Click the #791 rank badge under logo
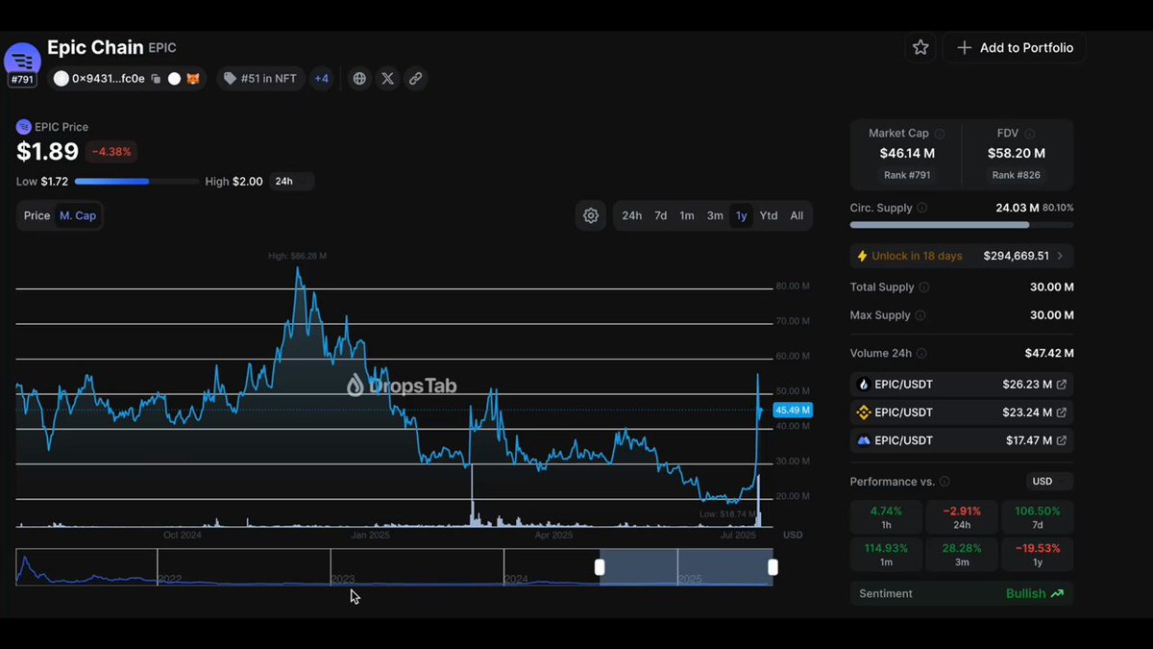 tap(22, 81)
